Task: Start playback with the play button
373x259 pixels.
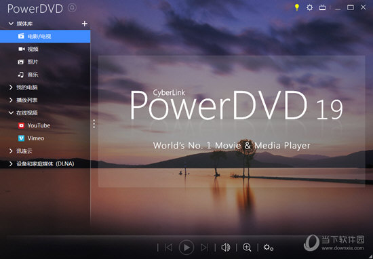Action: (186, 247)
